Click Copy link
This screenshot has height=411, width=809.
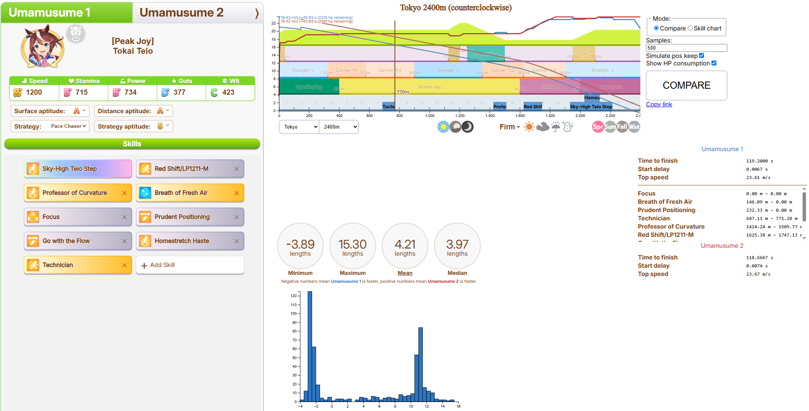659,105
